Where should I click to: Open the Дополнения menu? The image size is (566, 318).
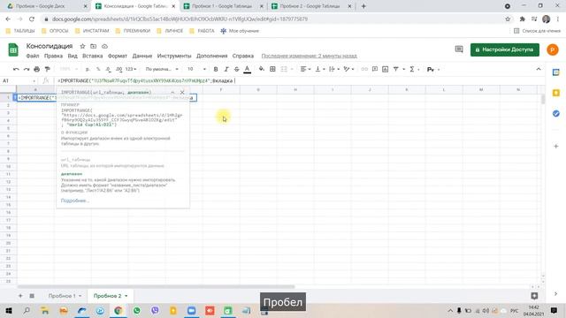(212, 56)
